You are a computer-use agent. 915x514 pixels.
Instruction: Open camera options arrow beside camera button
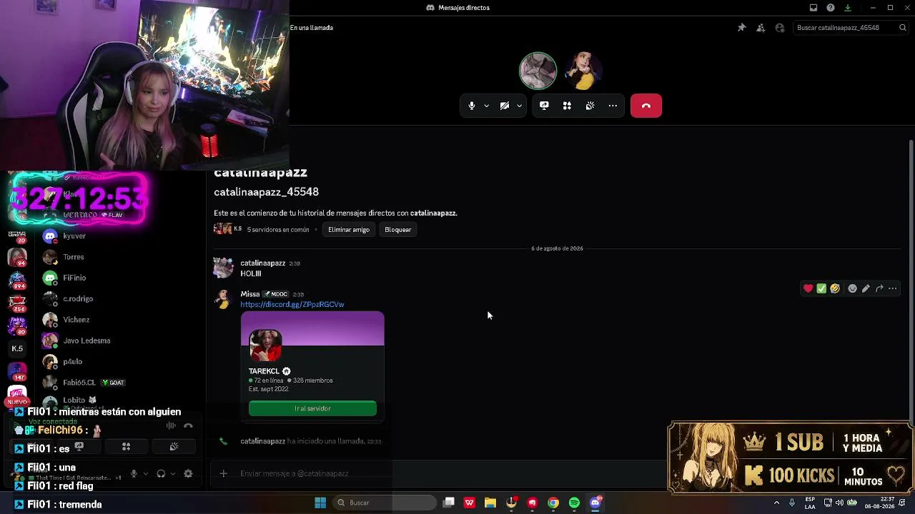coord(519,106)
